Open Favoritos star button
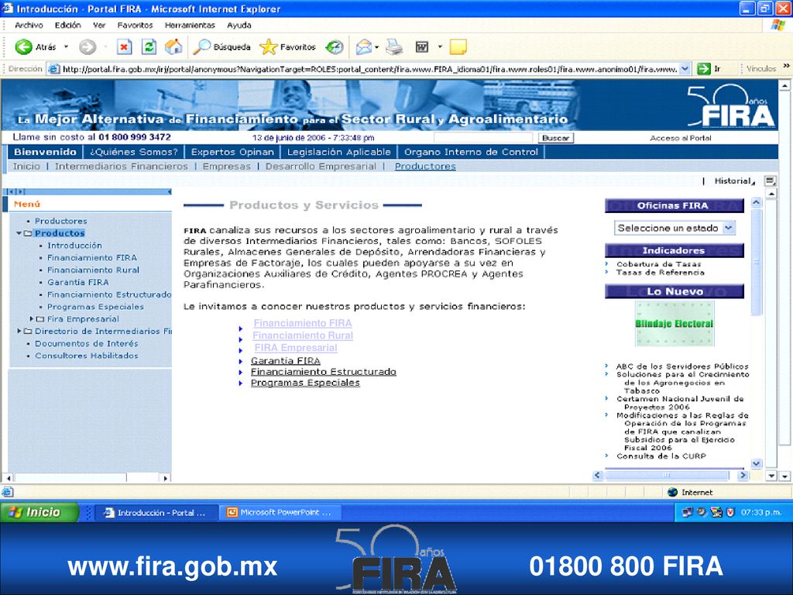Image resolution: width=793 pixels, height=595 pixels. (x=288, y=47)
